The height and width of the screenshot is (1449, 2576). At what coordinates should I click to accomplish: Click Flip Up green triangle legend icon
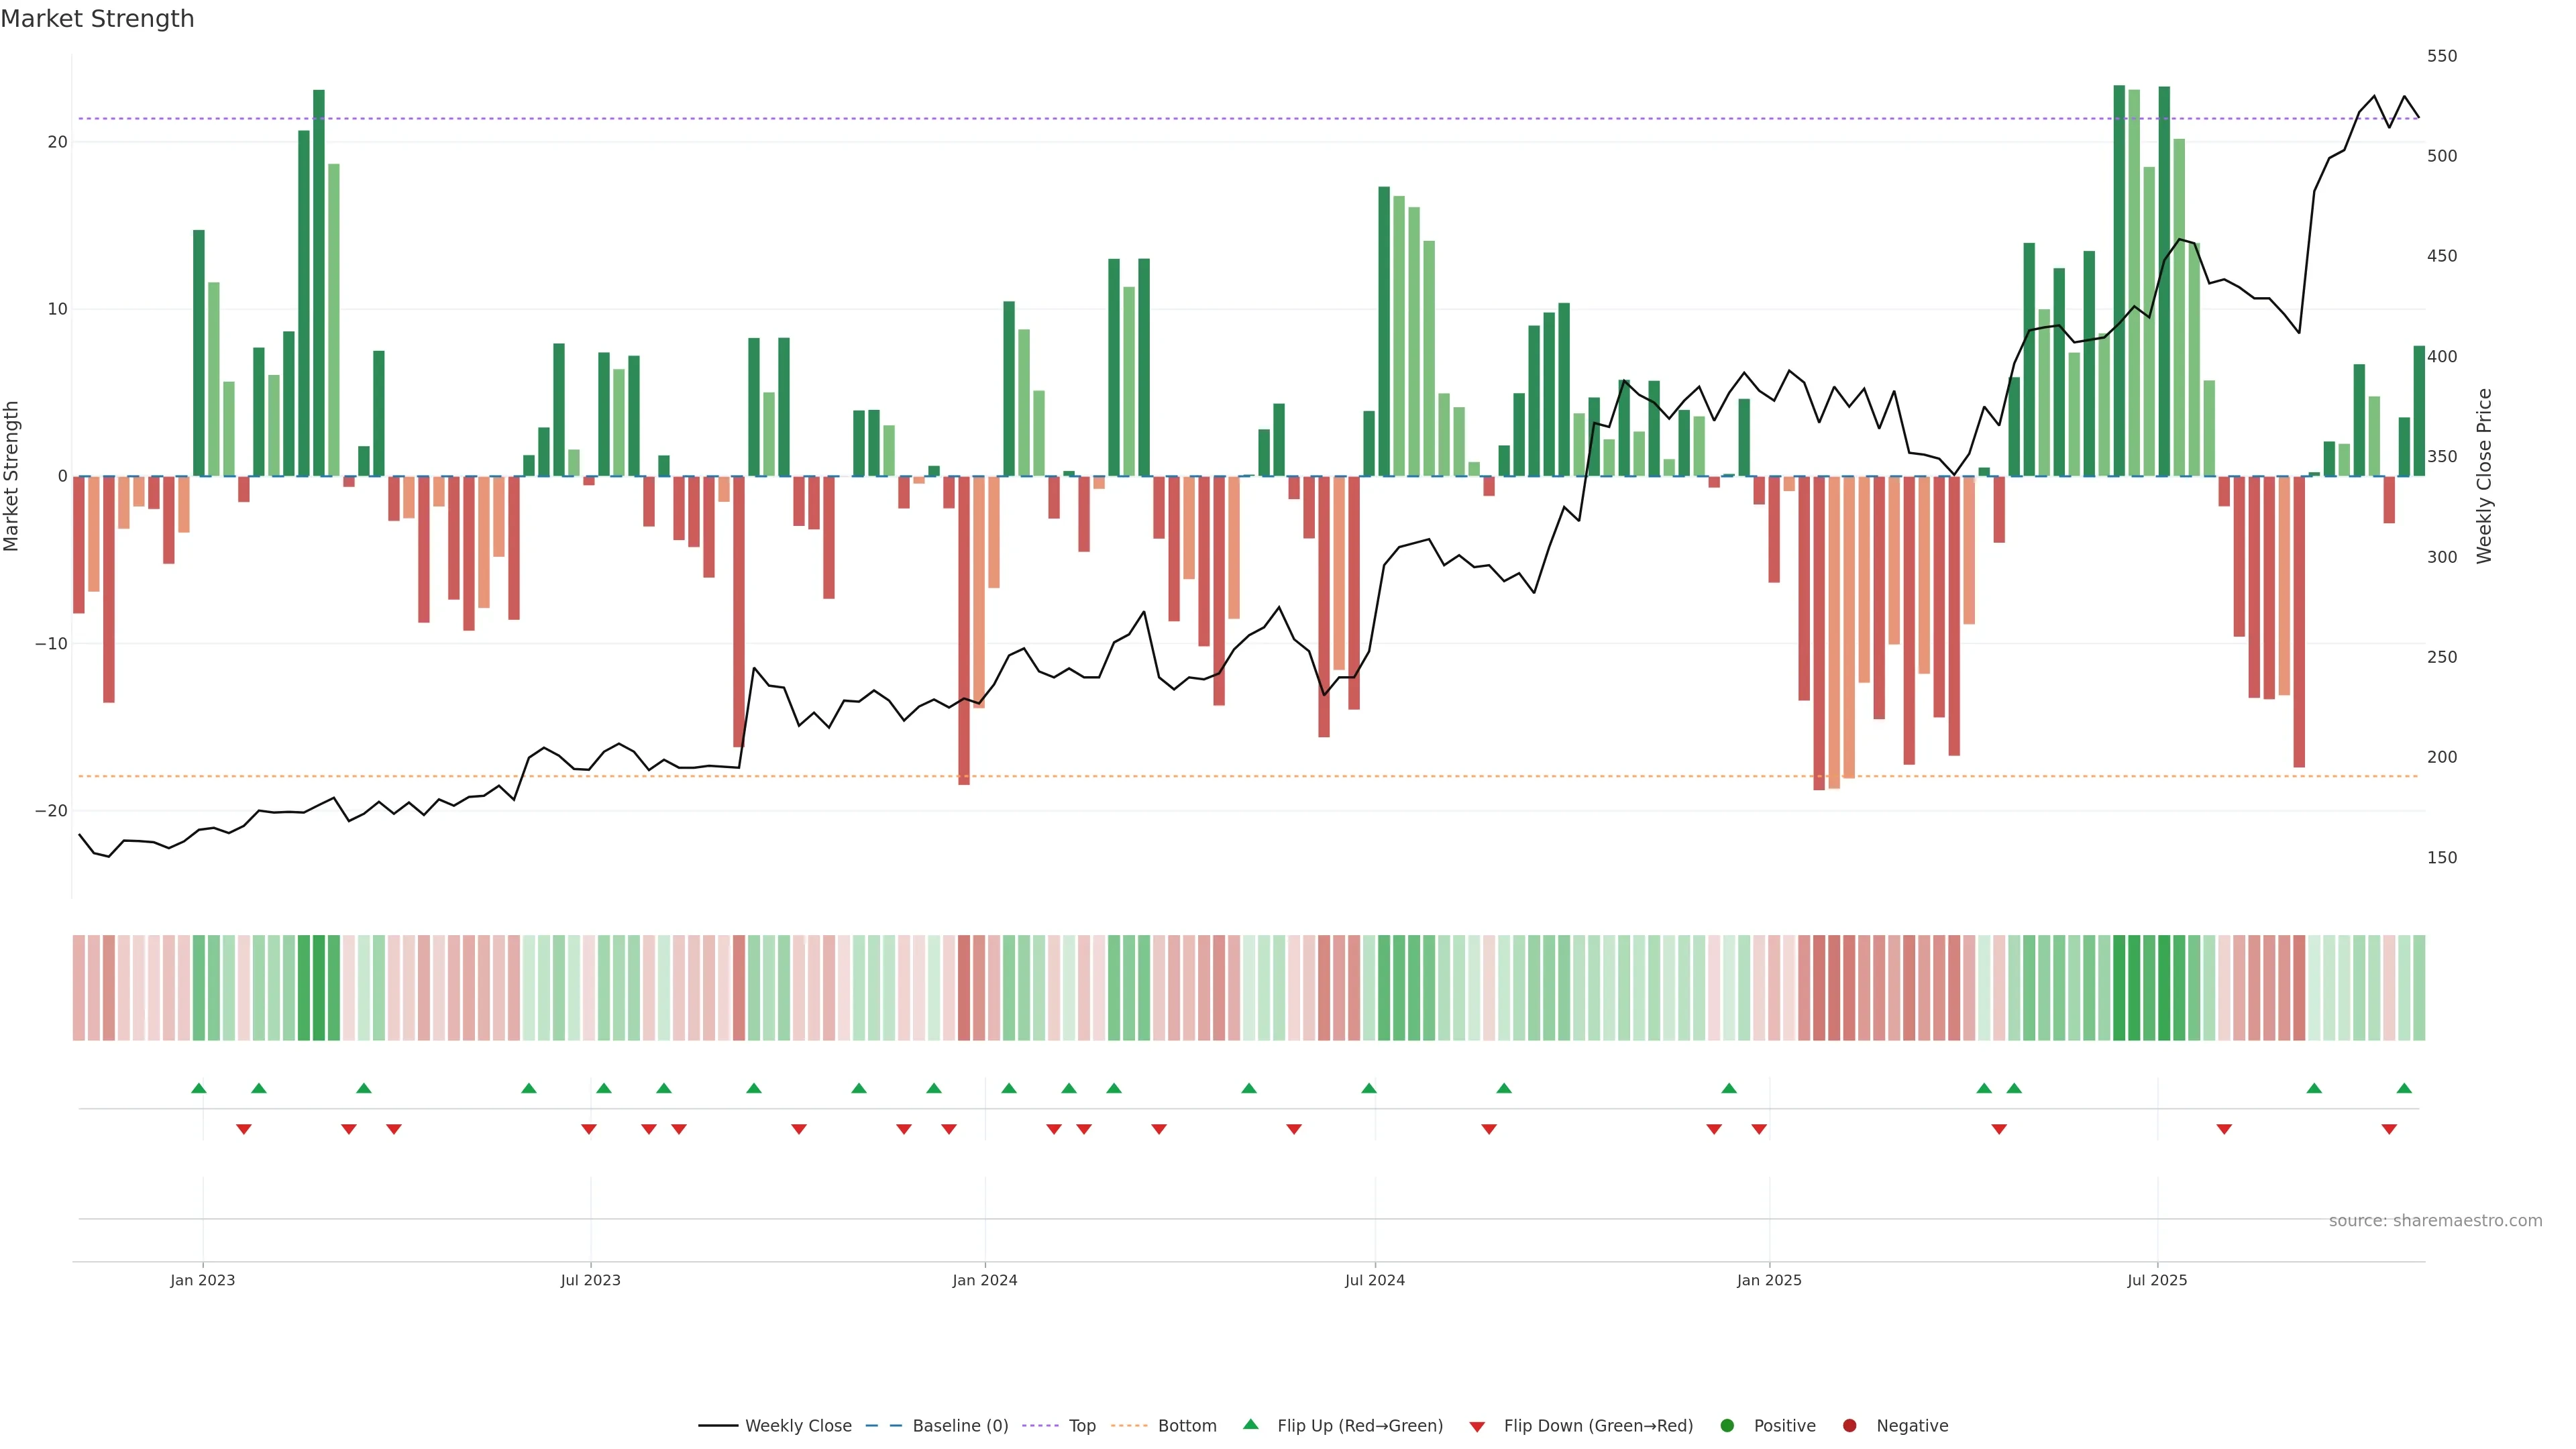tap(1250, 1424)
